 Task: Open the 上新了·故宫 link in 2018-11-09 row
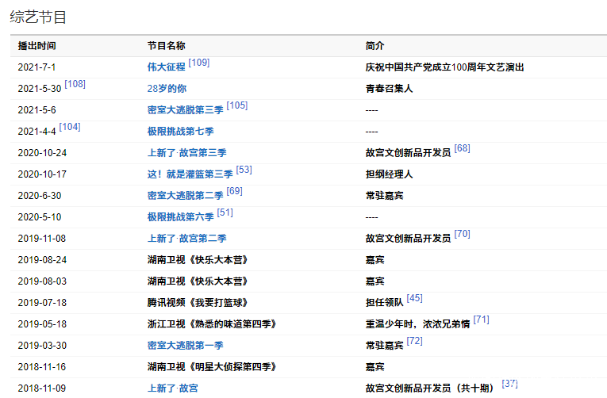pyautogui.click(x=173, y=388)
